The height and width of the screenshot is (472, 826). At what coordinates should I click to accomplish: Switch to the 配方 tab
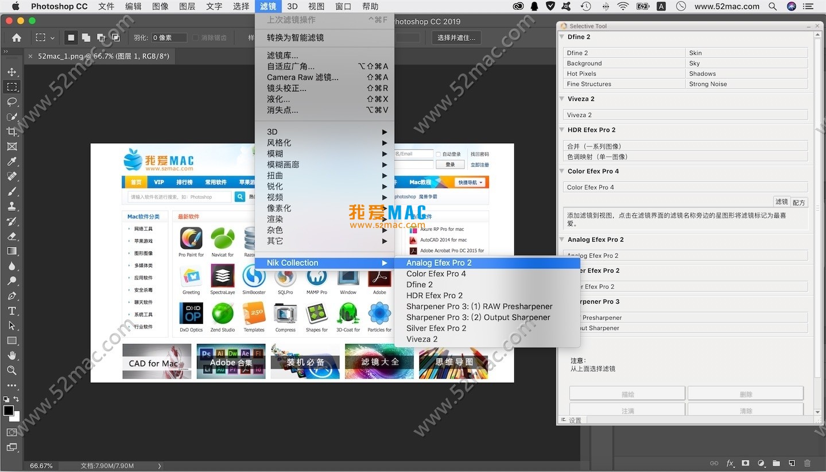[799, 202]
